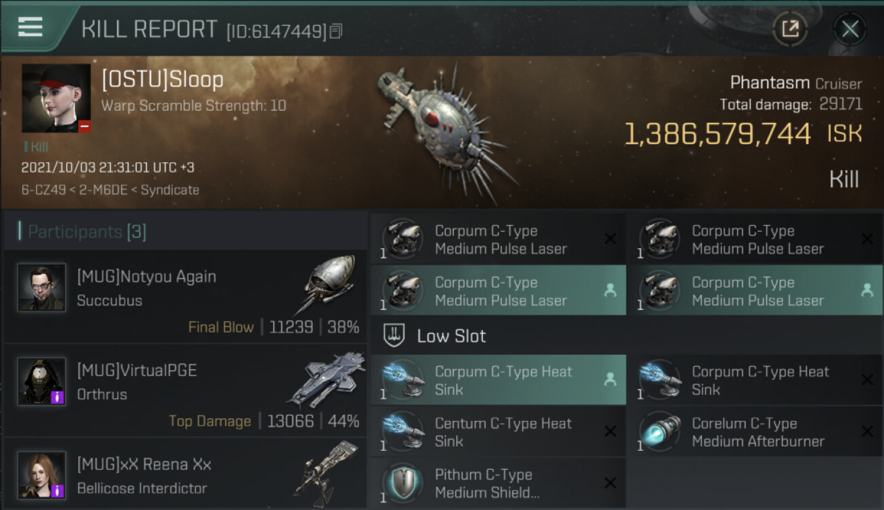Viewport: 884px width, 510px height.
Task: Select the Bellicose Interdictor ship icon
Action: 326,473
